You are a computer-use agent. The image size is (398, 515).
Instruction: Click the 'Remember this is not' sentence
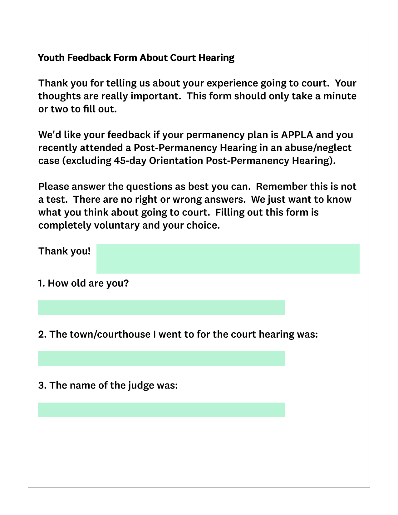306,186
